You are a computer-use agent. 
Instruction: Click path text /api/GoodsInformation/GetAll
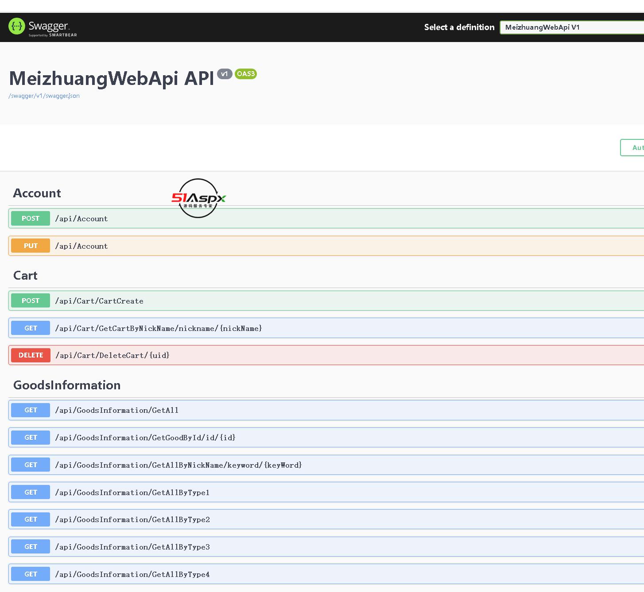pyautogui.click(x=116, y=410)
